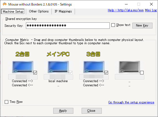Focus the Security Key input field
158x117 pixels.
click(68, 25)
